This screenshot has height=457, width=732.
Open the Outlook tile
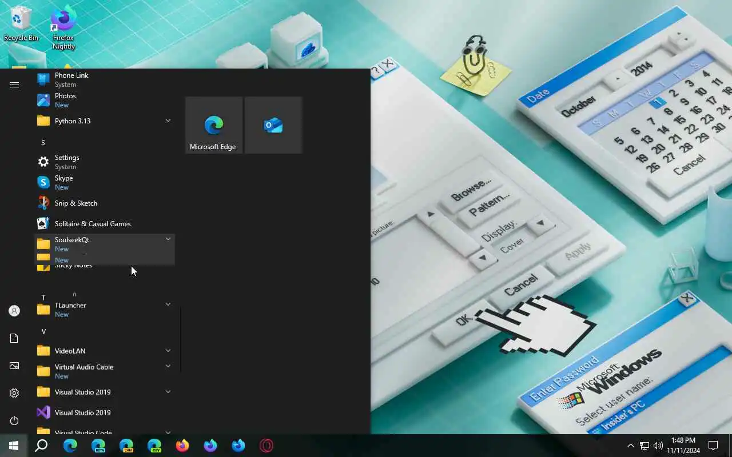(273, 125)
